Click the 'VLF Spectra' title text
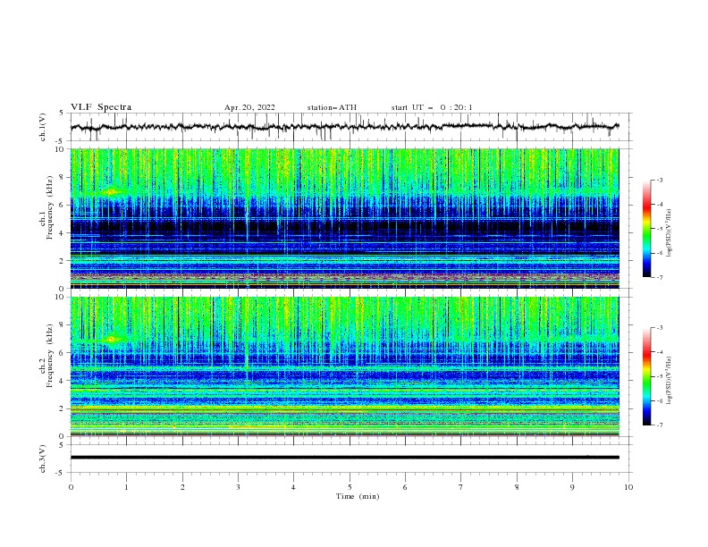 tap(101, 107)
